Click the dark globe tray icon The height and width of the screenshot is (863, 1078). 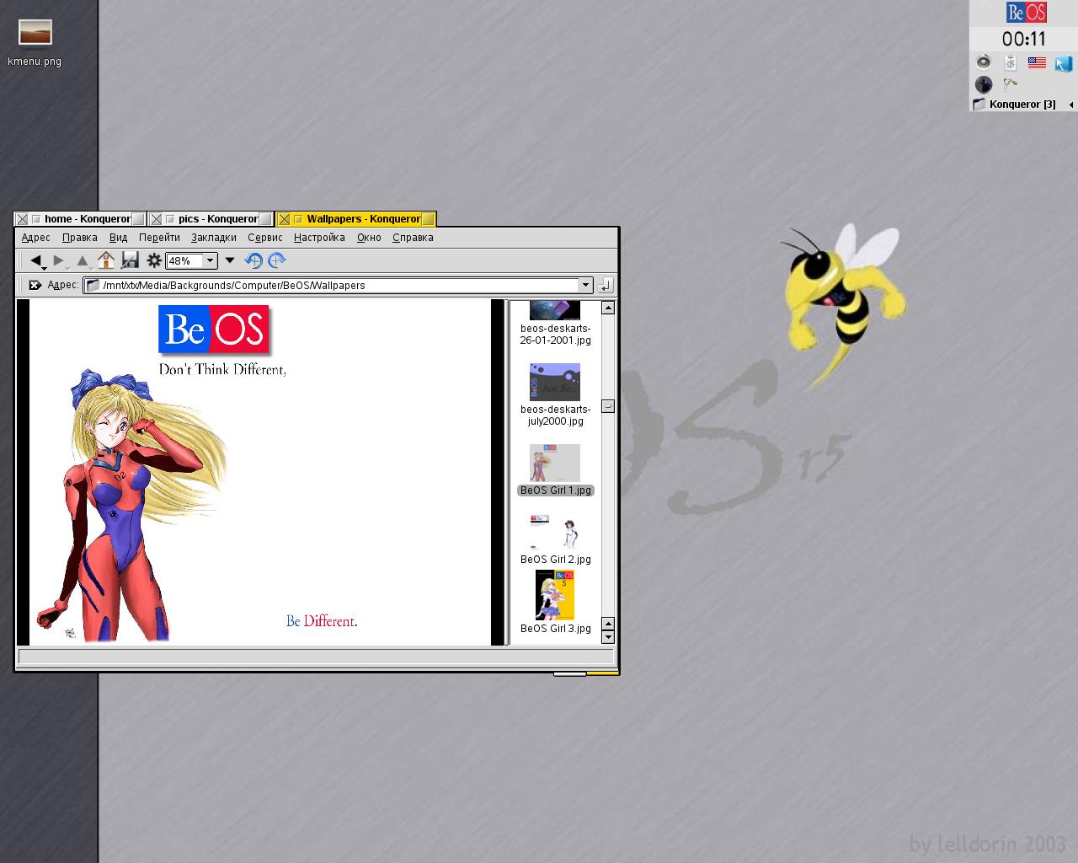coord(984,84)
